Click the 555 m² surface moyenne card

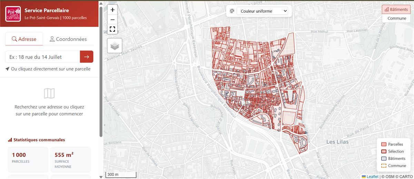[x=70, y=159]
